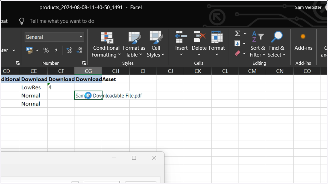The height and width of the screenshot is (184, 328).
Task: Select Normal cell beside Sample Downloadable File
Action: coord(34,95)
